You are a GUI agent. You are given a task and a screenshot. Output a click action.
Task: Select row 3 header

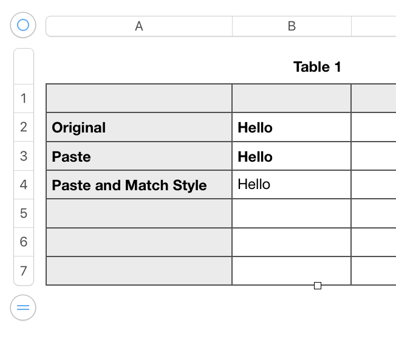point(24,156)
